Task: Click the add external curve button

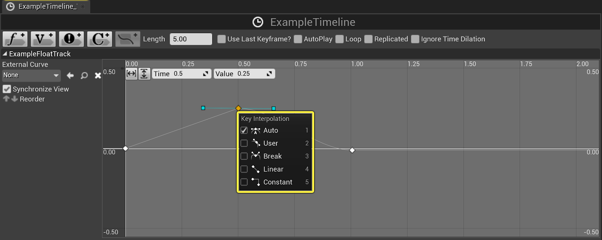Action: coord(128,39)
